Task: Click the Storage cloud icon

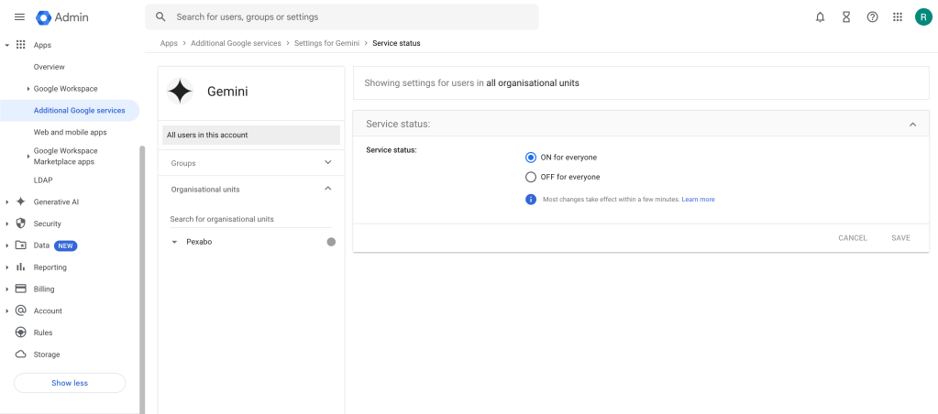Action: (x=21, y=354)
